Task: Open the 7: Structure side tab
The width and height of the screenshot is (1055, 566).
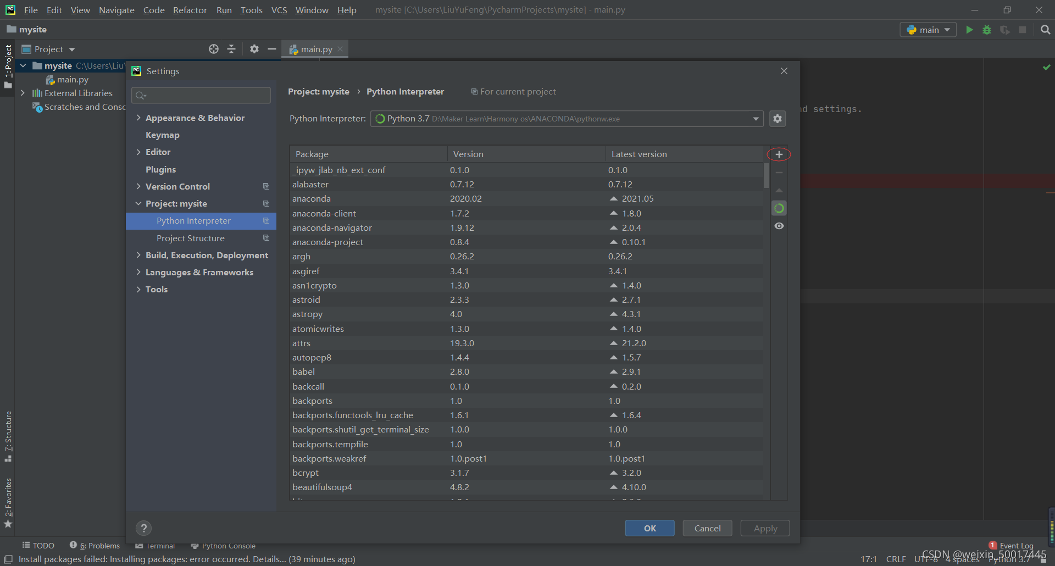Action: click(8, 436)
